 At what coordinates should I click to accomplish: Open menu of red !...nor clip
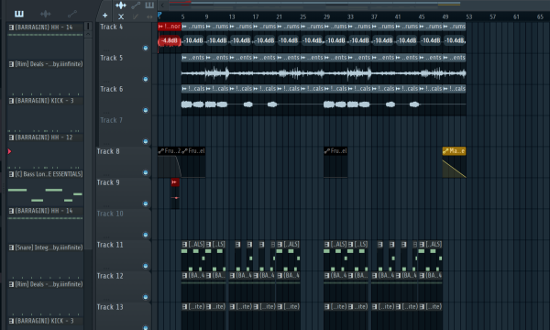(x=160, y=27)
